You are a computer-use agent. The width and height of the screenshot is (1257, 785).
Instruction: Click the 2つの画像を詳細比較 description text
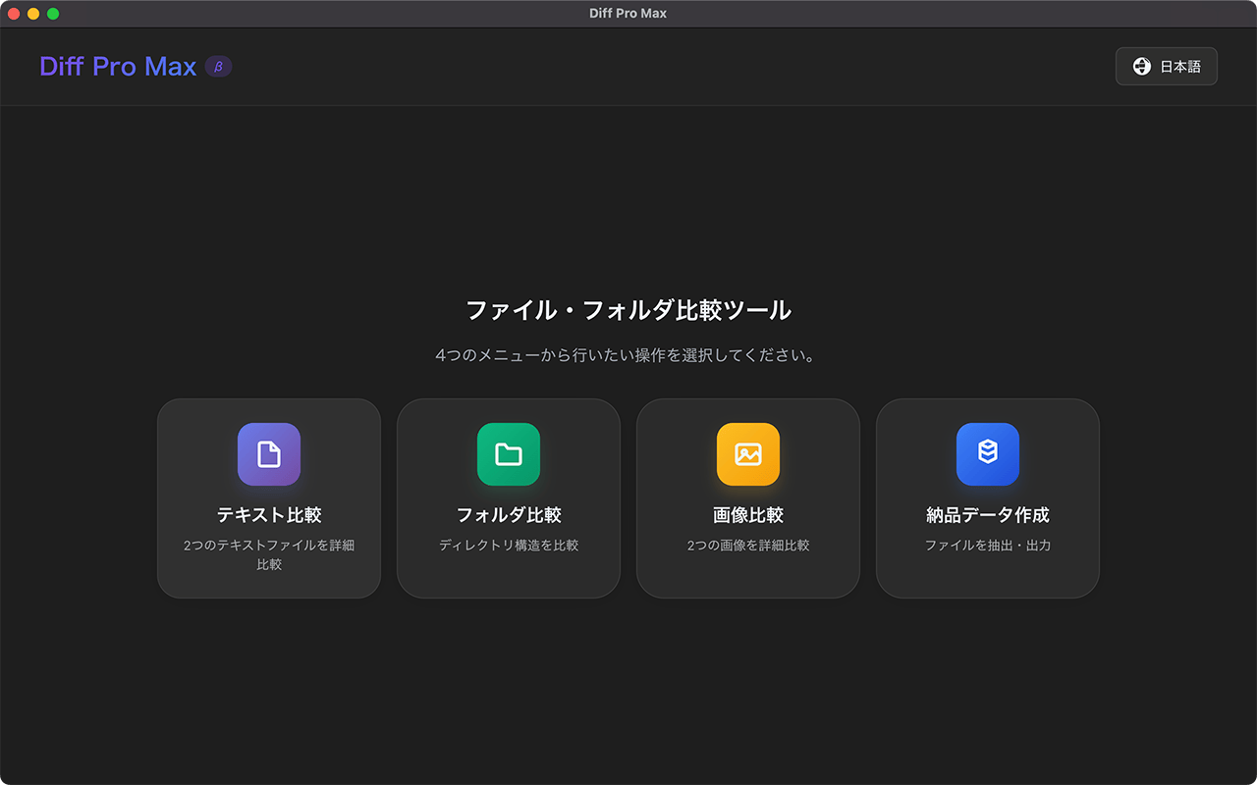[x=747, y=545]
